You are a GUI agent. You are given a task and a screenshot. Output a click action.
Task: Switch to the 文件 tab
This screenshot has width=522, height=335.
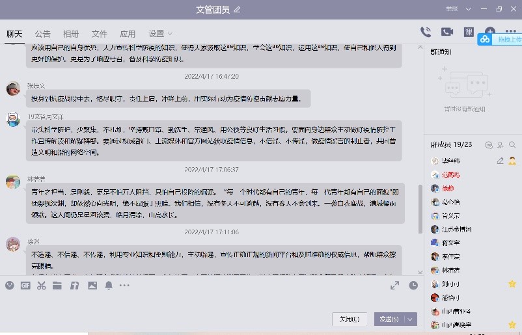click(99, 34)
